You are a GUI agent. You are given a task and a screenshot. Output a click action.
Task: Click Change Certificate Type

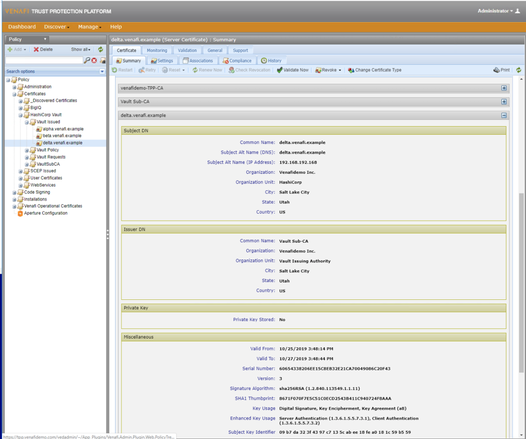click(375, 70)
